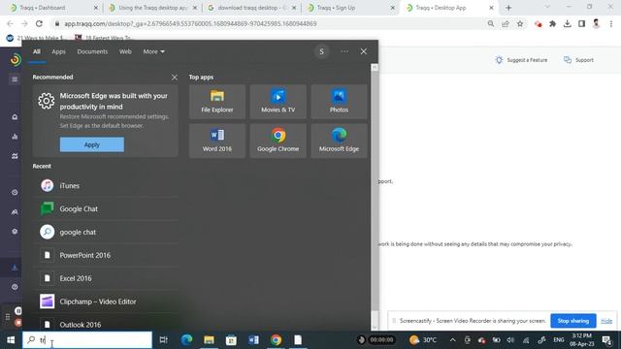Switch to the Apps search tab
This screenshot has width=621, height=349.
point(58,51)
